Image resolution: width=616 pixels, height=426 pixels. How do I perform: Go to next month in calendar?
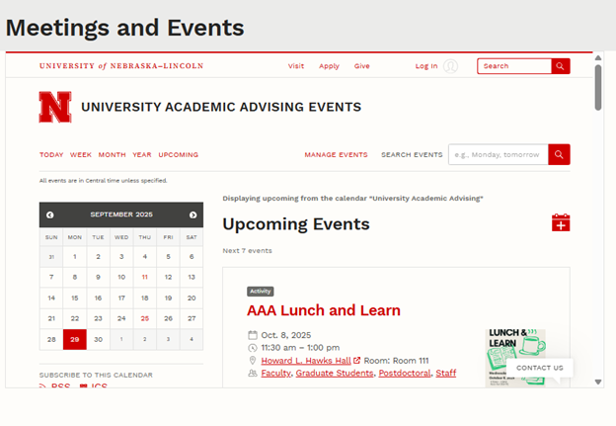tap(192, 214)
